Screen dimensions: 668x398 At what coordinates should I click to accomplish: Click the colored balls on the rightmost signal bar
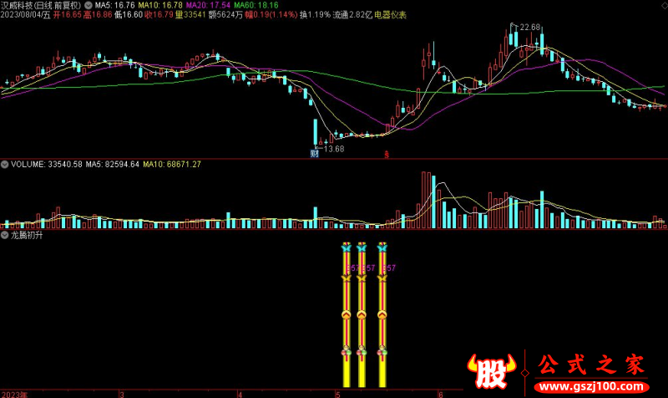pos(382,351)
